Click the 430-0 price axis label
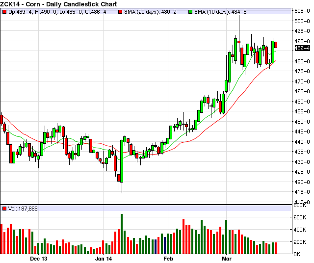Screen dimensions: 314x263 click(302, 162)
